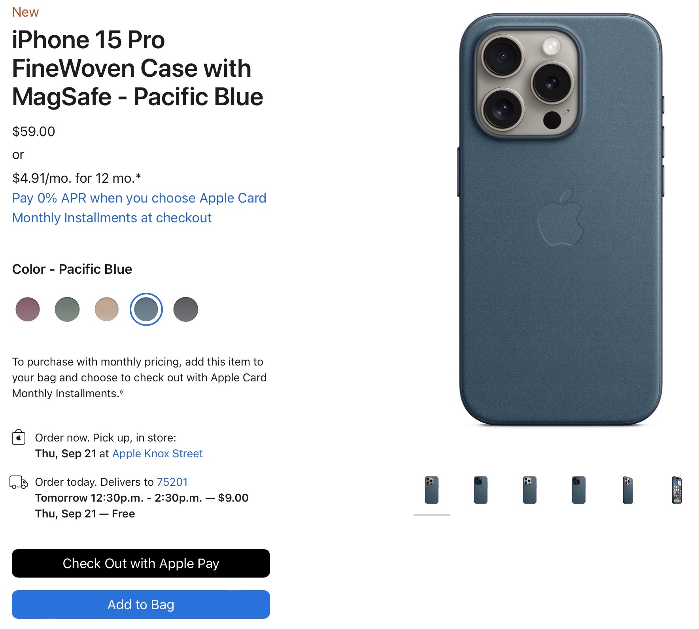Select the Pacific Blue color swatch
Screen dimensions: 699x629
coord(146,309)
